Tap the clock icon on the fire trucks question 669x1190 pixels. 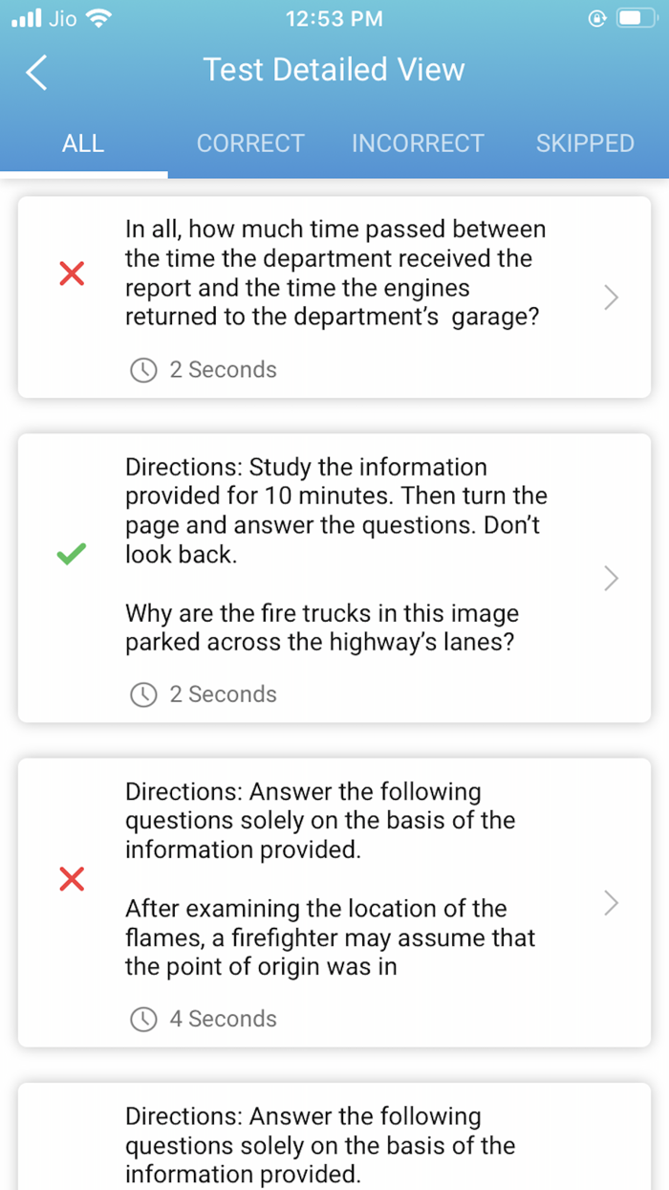[x=143, y=694]
